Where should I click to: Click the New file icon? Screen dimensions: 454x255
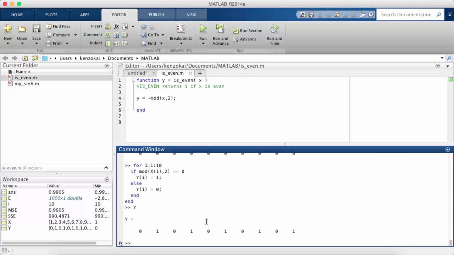[8, 29]
